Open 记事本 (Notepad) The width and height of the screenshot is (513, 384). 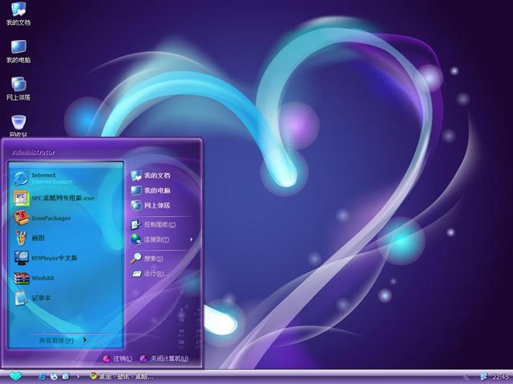tap(40, 298)
